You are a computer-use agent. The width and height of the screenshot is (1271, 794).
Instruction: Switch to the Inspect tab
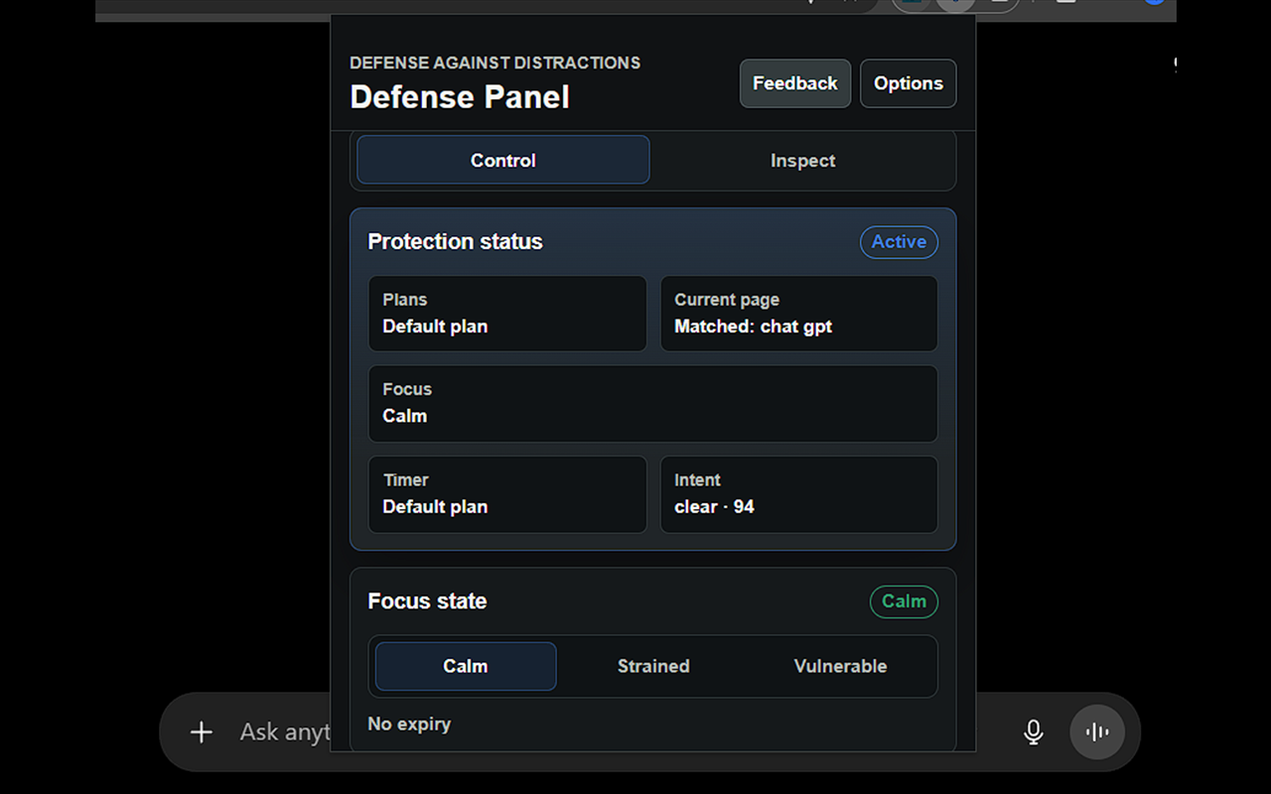click(x=803, y=160)
